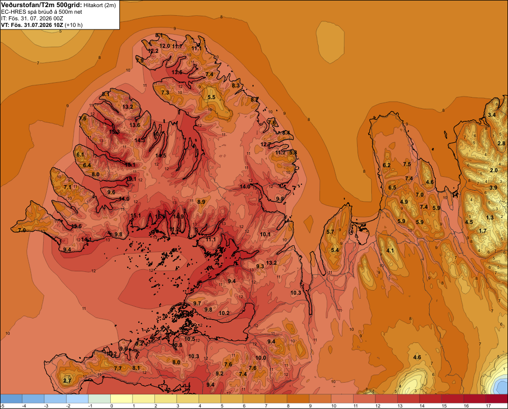Screen dimensions: 508x409
Task: Select the 10.1 temperature value on the map
Action: [x=265, y=234]
